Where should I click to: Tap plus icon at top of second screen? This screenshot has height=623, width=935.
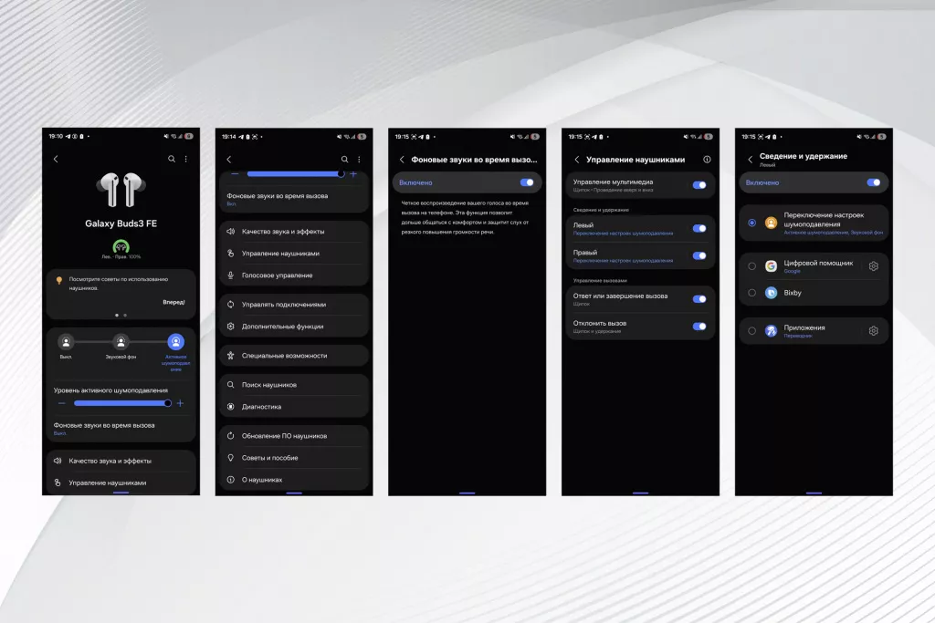click(x=353, y=174)
